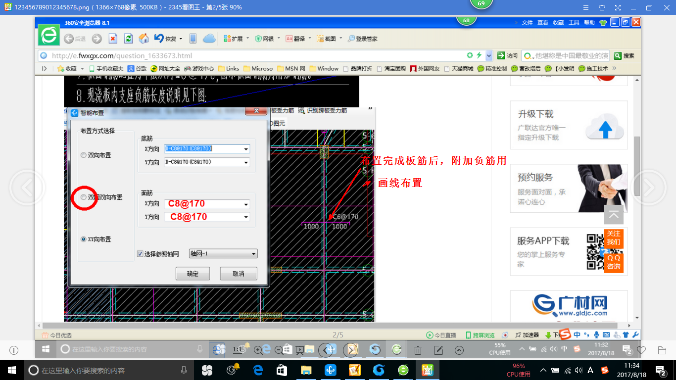676x380 pixels.
Task: Click the 访问 go button
Action: [508, 55]
